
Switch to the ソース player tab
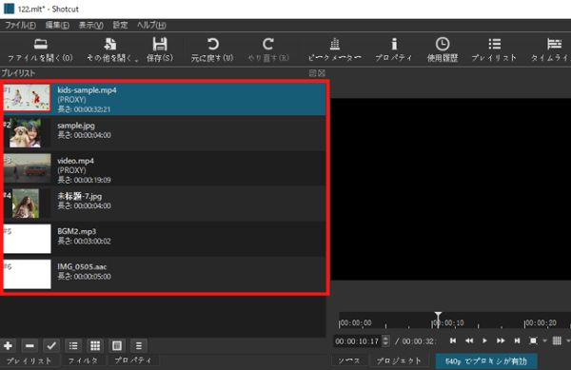coord(349,360)
